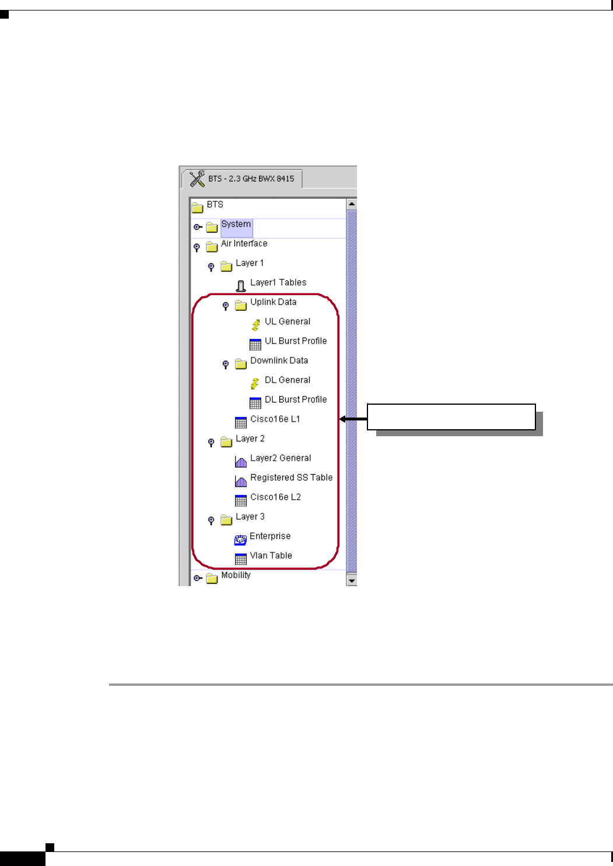Open the Cisco16e L1 entry
The width and height of the screenshot is (613, 866).
tap(275, 419)
